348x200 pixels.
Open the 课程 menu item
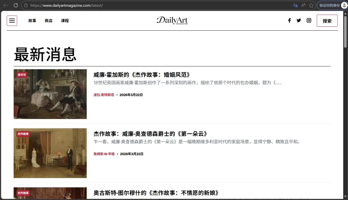65,21
